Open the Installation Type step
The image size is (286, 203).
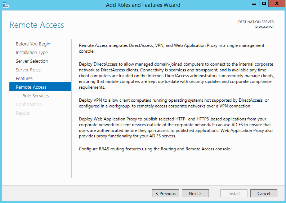[x=32, y=53]
